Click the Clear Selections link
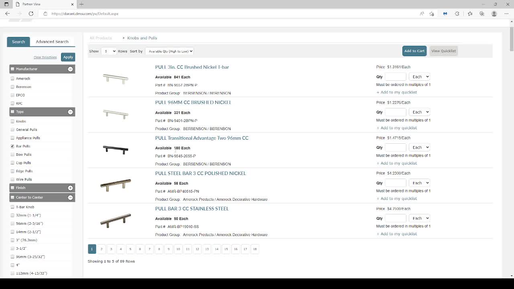 [x=45, y=57]
